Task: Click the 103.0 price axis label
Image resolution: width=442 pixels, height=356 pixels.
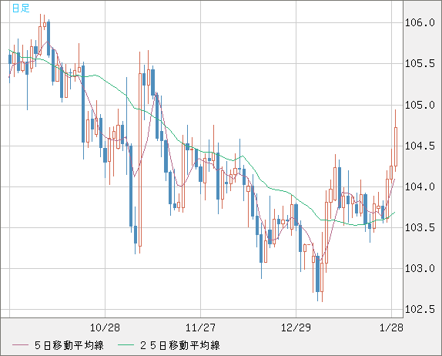Action: [x=420, y=269]
